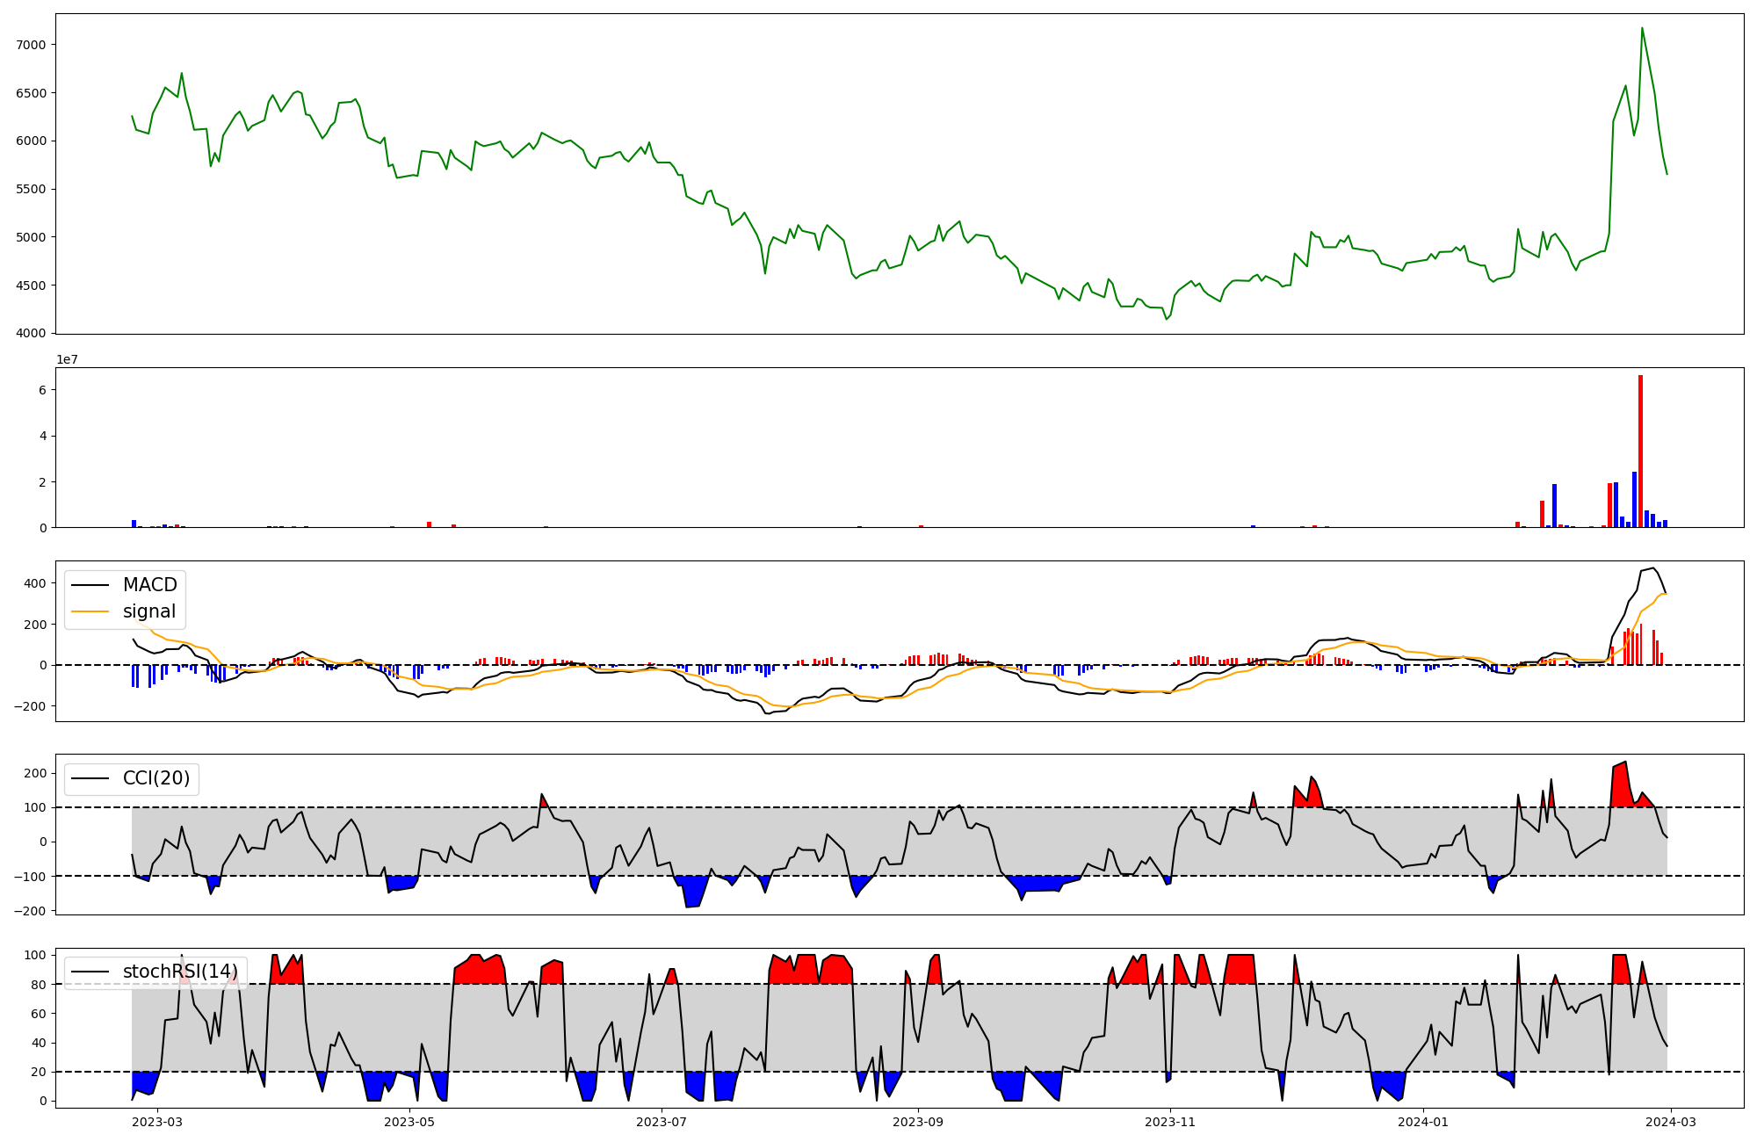Screen dimensions: 1757x1142
Task: Click the 1e7 volume scale label
Action: coord(67,360)
